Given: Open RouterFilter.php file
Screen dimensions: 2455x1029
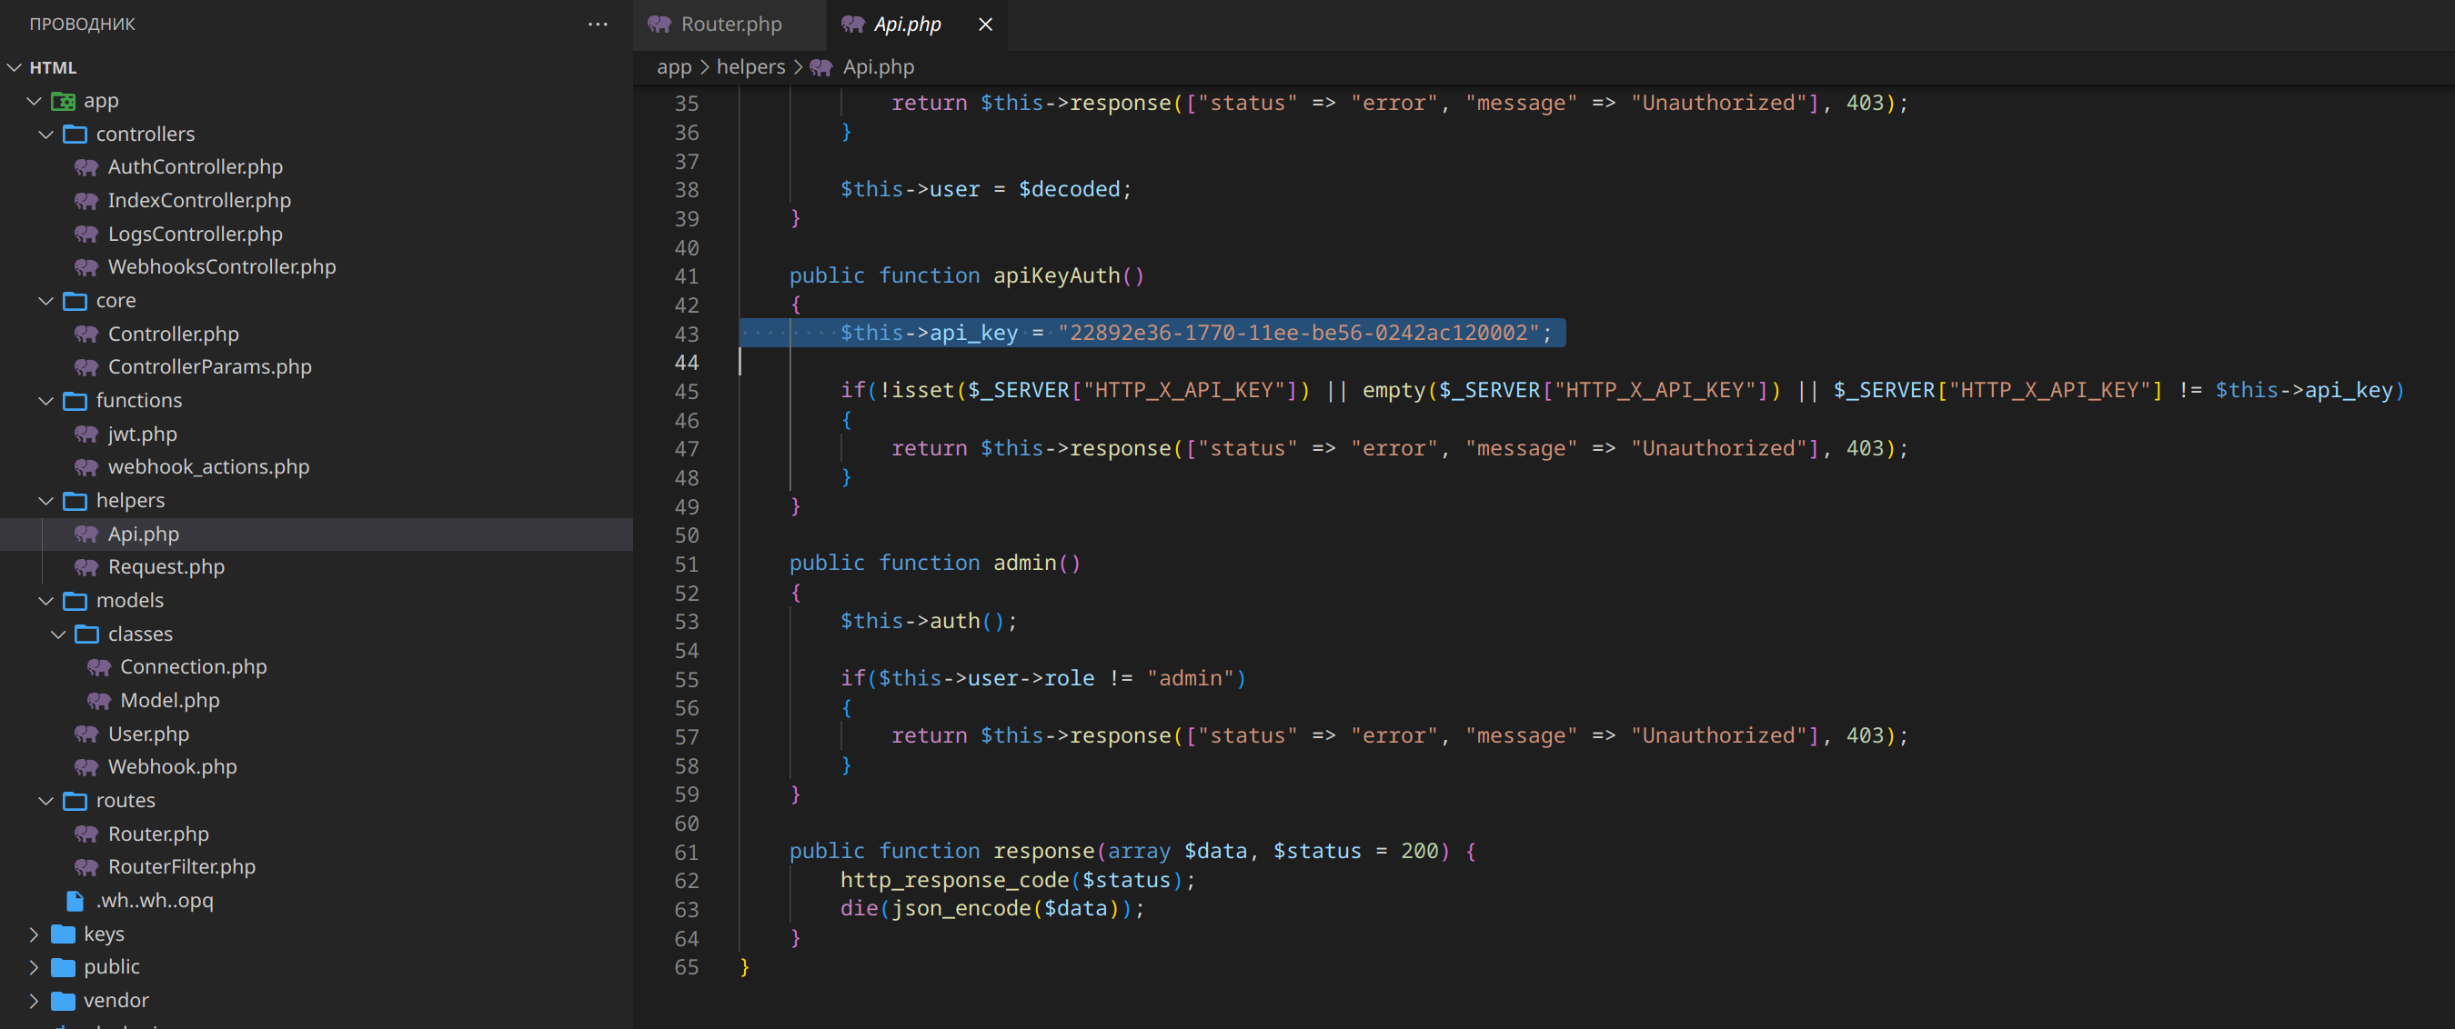Looking at the screenshot, I should point(181,867).
